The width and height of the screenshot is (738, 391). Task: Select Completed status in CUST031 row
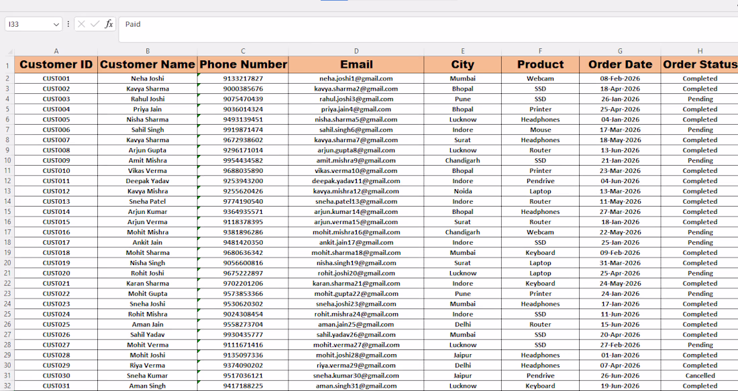699,386
